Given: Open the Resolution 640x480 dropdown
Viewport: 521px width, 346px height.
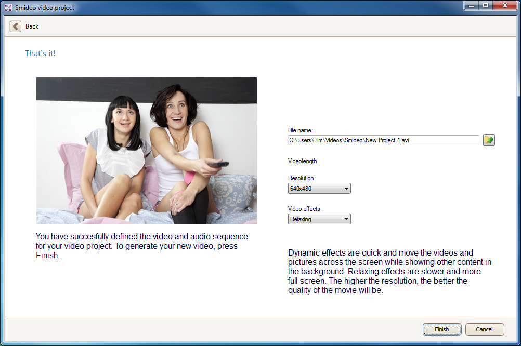Looking at the screenshot, I should coord(319,188).
